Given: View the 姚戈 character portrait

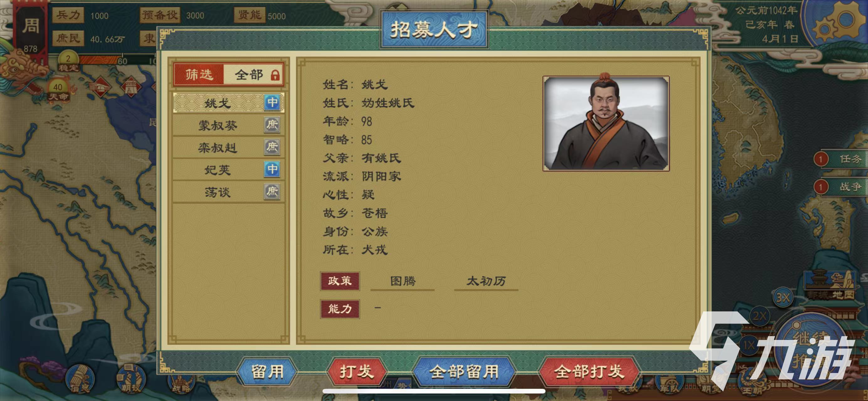Looking at the screenshot, I should pyautogui.click(x=606, y=123).
